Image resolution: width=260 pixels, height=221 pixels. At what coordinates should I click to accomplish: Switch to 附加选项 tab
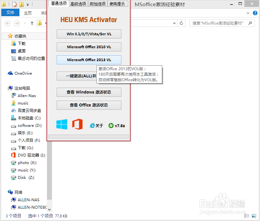pos(98,4)
